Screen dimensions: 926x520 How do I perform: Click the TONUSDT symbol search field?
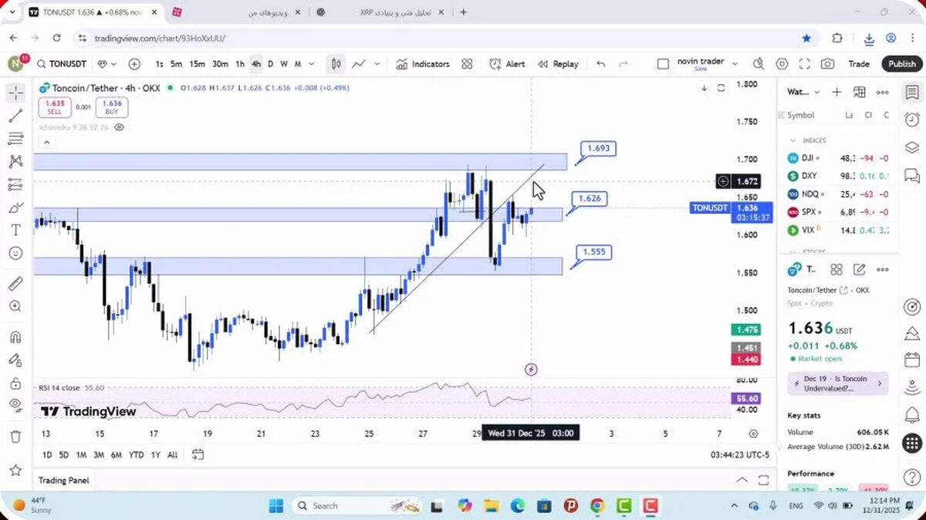tap(68, 64)
